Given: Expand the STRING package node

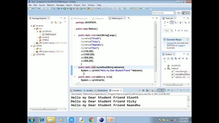Looking at the screenshot, I should 37,40.
